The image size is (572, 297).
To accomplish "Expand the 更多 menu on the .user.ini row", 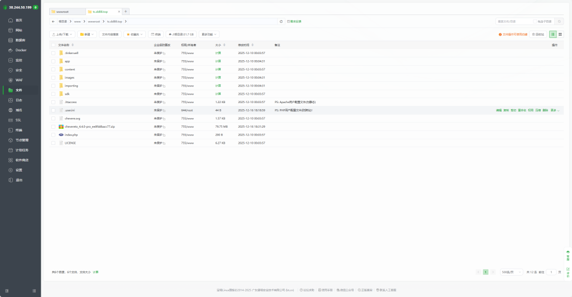I will click(555, 110).
